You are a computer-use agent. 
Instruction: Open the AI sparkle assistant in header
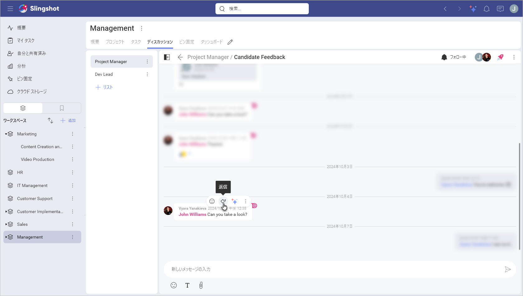(x=473, y=9)
